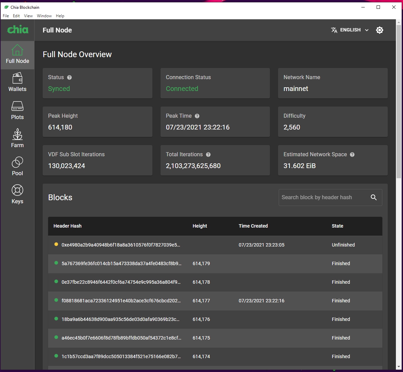
Task: Open the View menu
Action: tap(28, 16)
